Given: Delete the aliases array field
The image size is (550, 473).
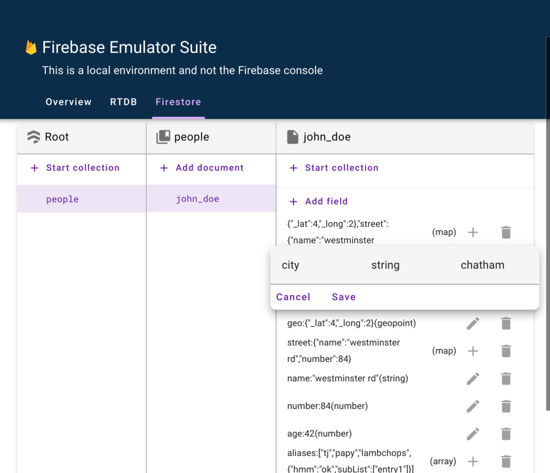Looking at the screenshot, I should point(506,461).
